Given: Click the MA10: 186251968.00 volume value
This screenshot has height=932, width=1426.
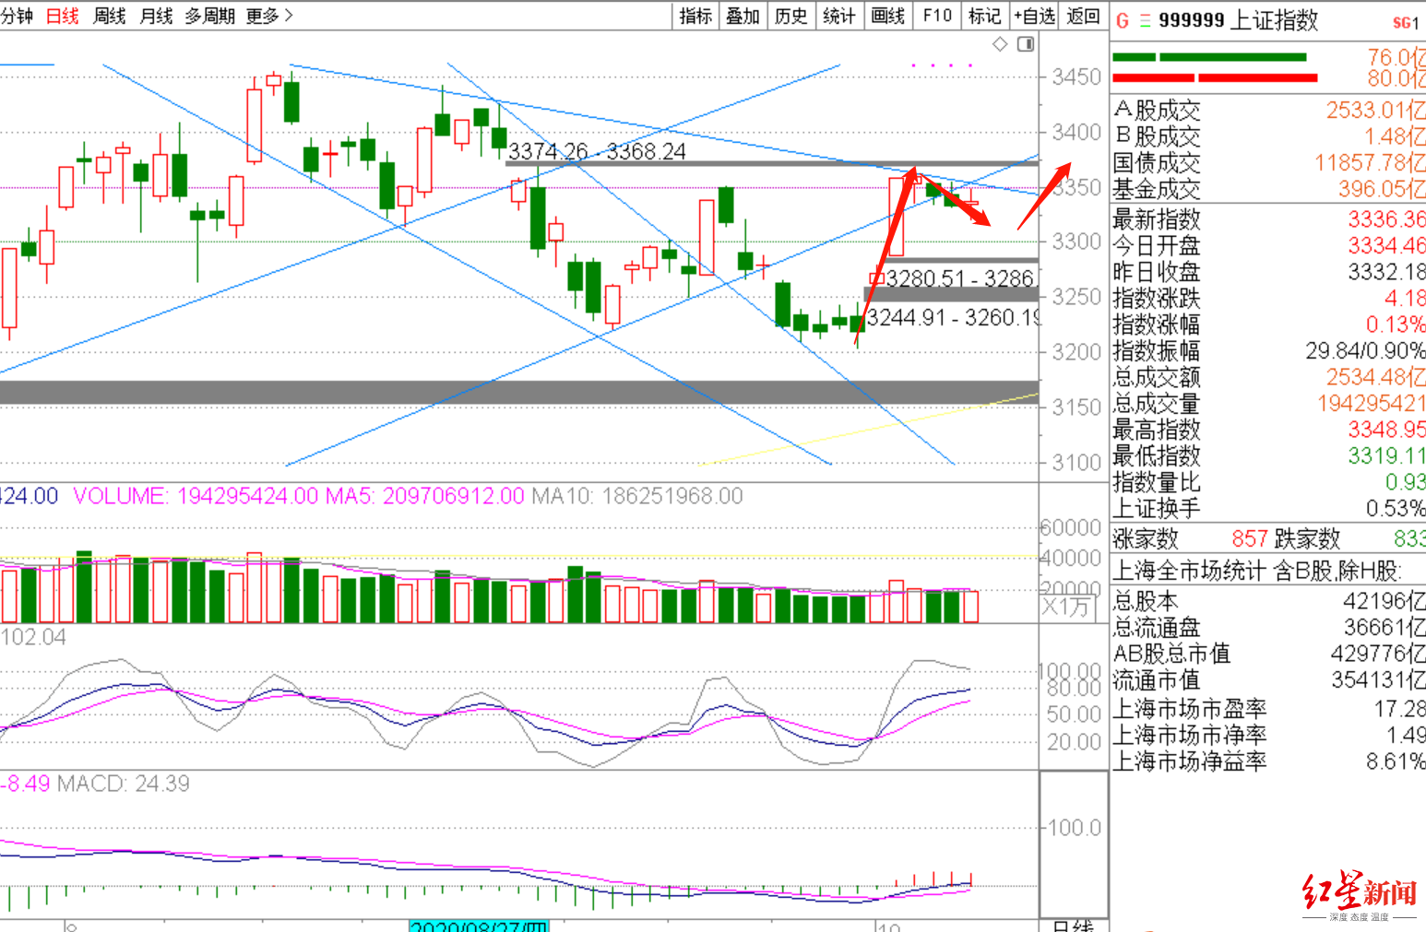Looking at the screenshot, I should (637, 496).
